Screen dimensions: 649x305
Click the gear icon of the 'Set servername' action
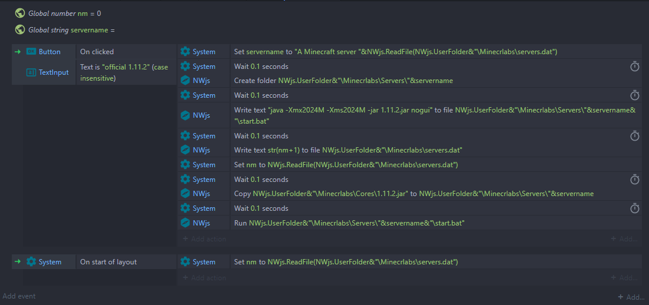click(x=185, y=52)
